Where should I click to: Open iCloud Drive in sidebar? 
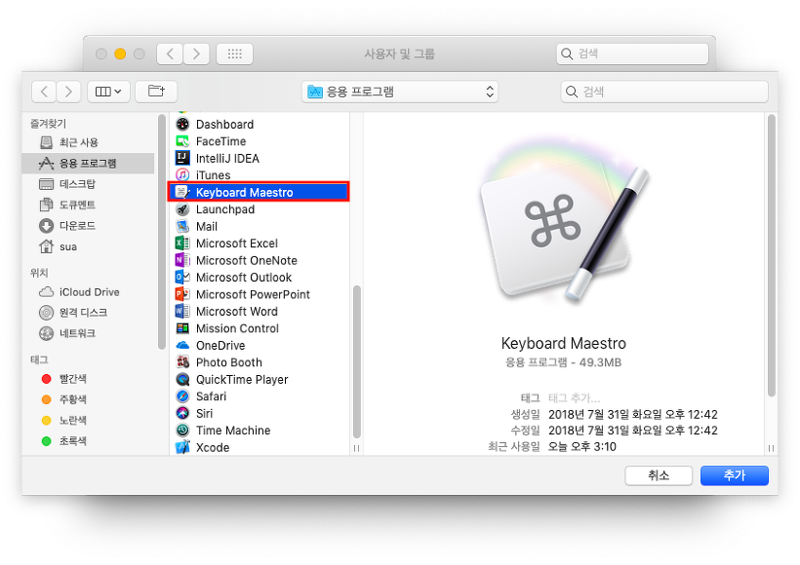click(x=89, y=292)
